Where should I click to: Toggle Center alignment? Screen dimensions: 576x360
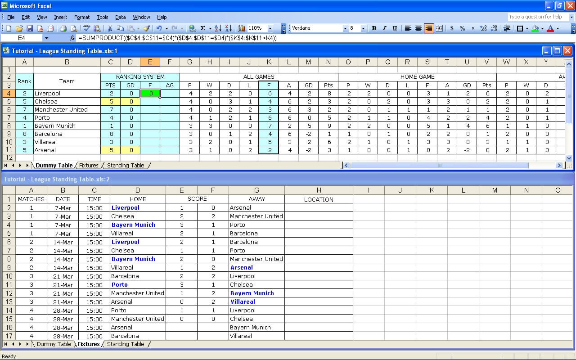[x=418, y=28]
